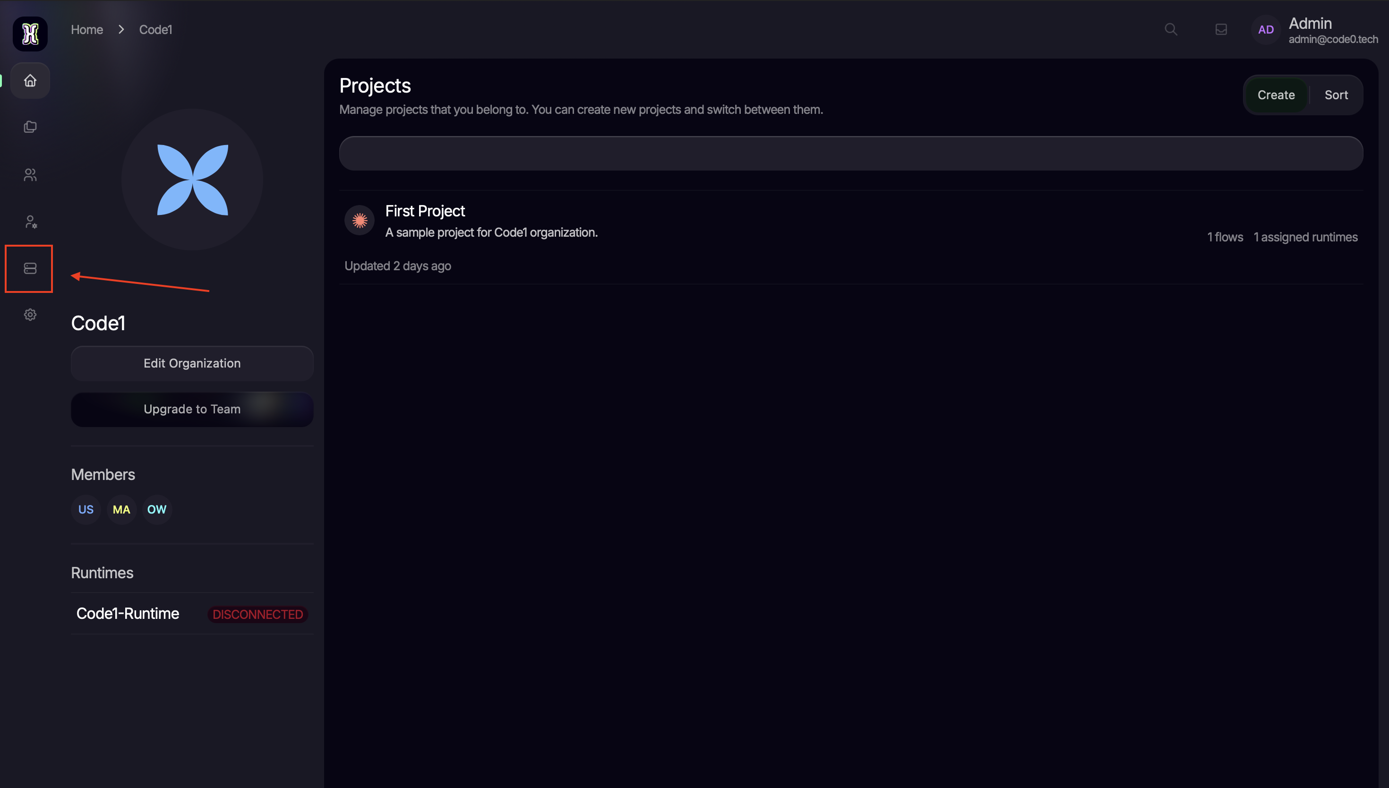Select Code1 in the breadcrumb trail

tap(155, 29)
